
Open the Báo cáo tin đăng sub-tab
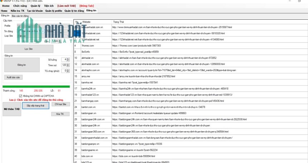20,16
